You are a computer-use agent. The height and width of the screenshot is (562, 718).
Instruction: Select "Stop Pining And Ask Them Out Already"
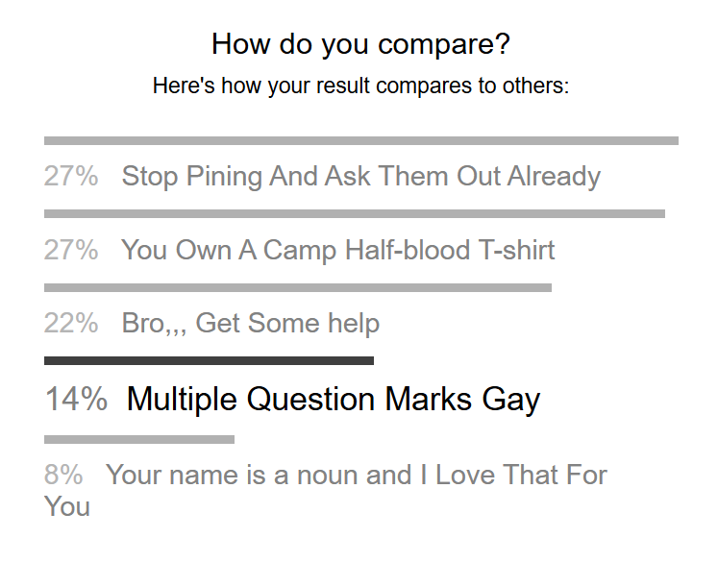[x=360, y=177]
